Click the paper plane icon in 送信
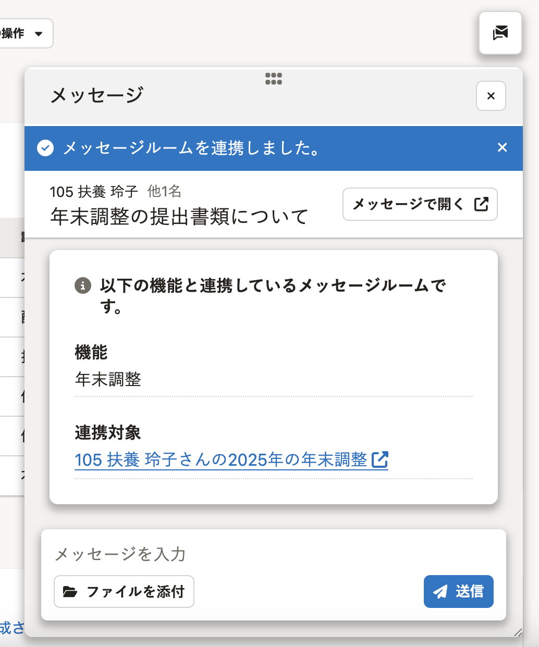539x647 pixels. click(440, 592)
